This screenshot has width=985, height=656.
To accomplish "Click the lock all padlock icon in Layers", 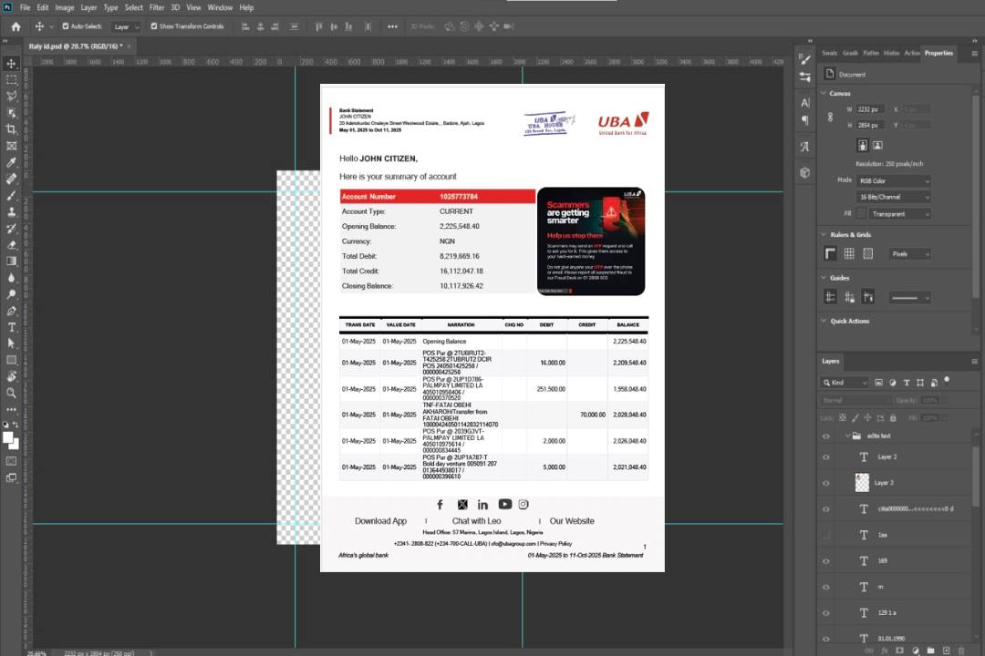I will click(x=893, y=417).
